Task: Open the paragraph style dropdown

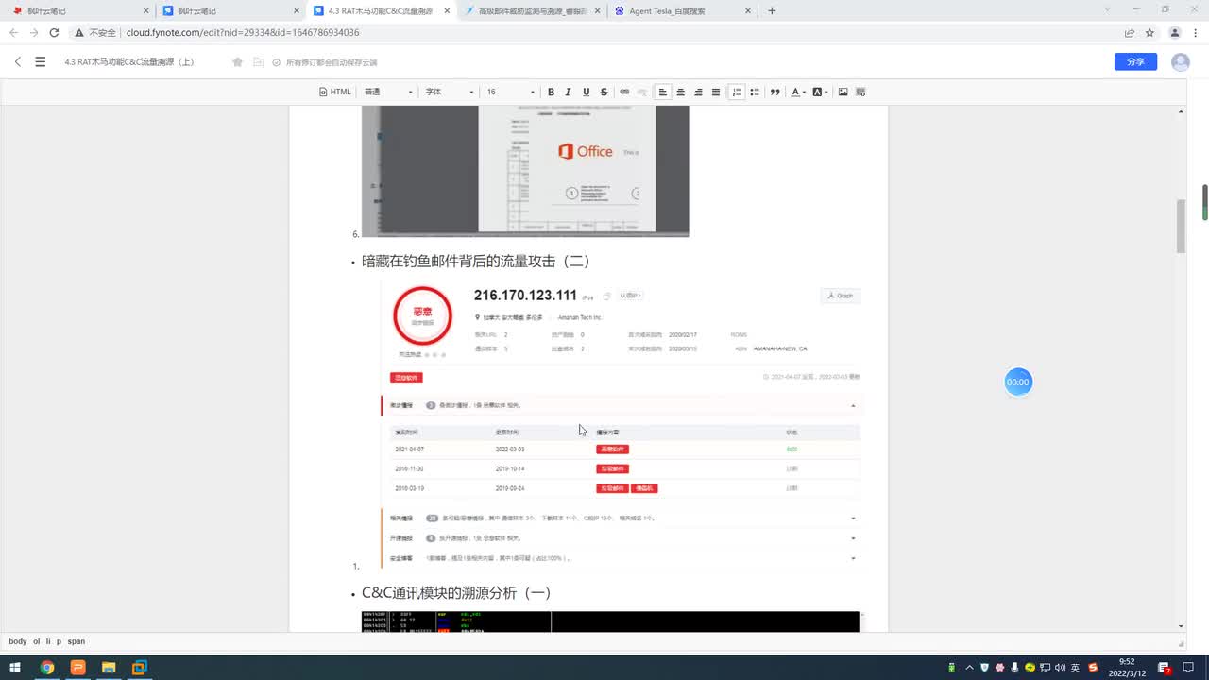Action: pyautogui.click(x=388, y=92)
